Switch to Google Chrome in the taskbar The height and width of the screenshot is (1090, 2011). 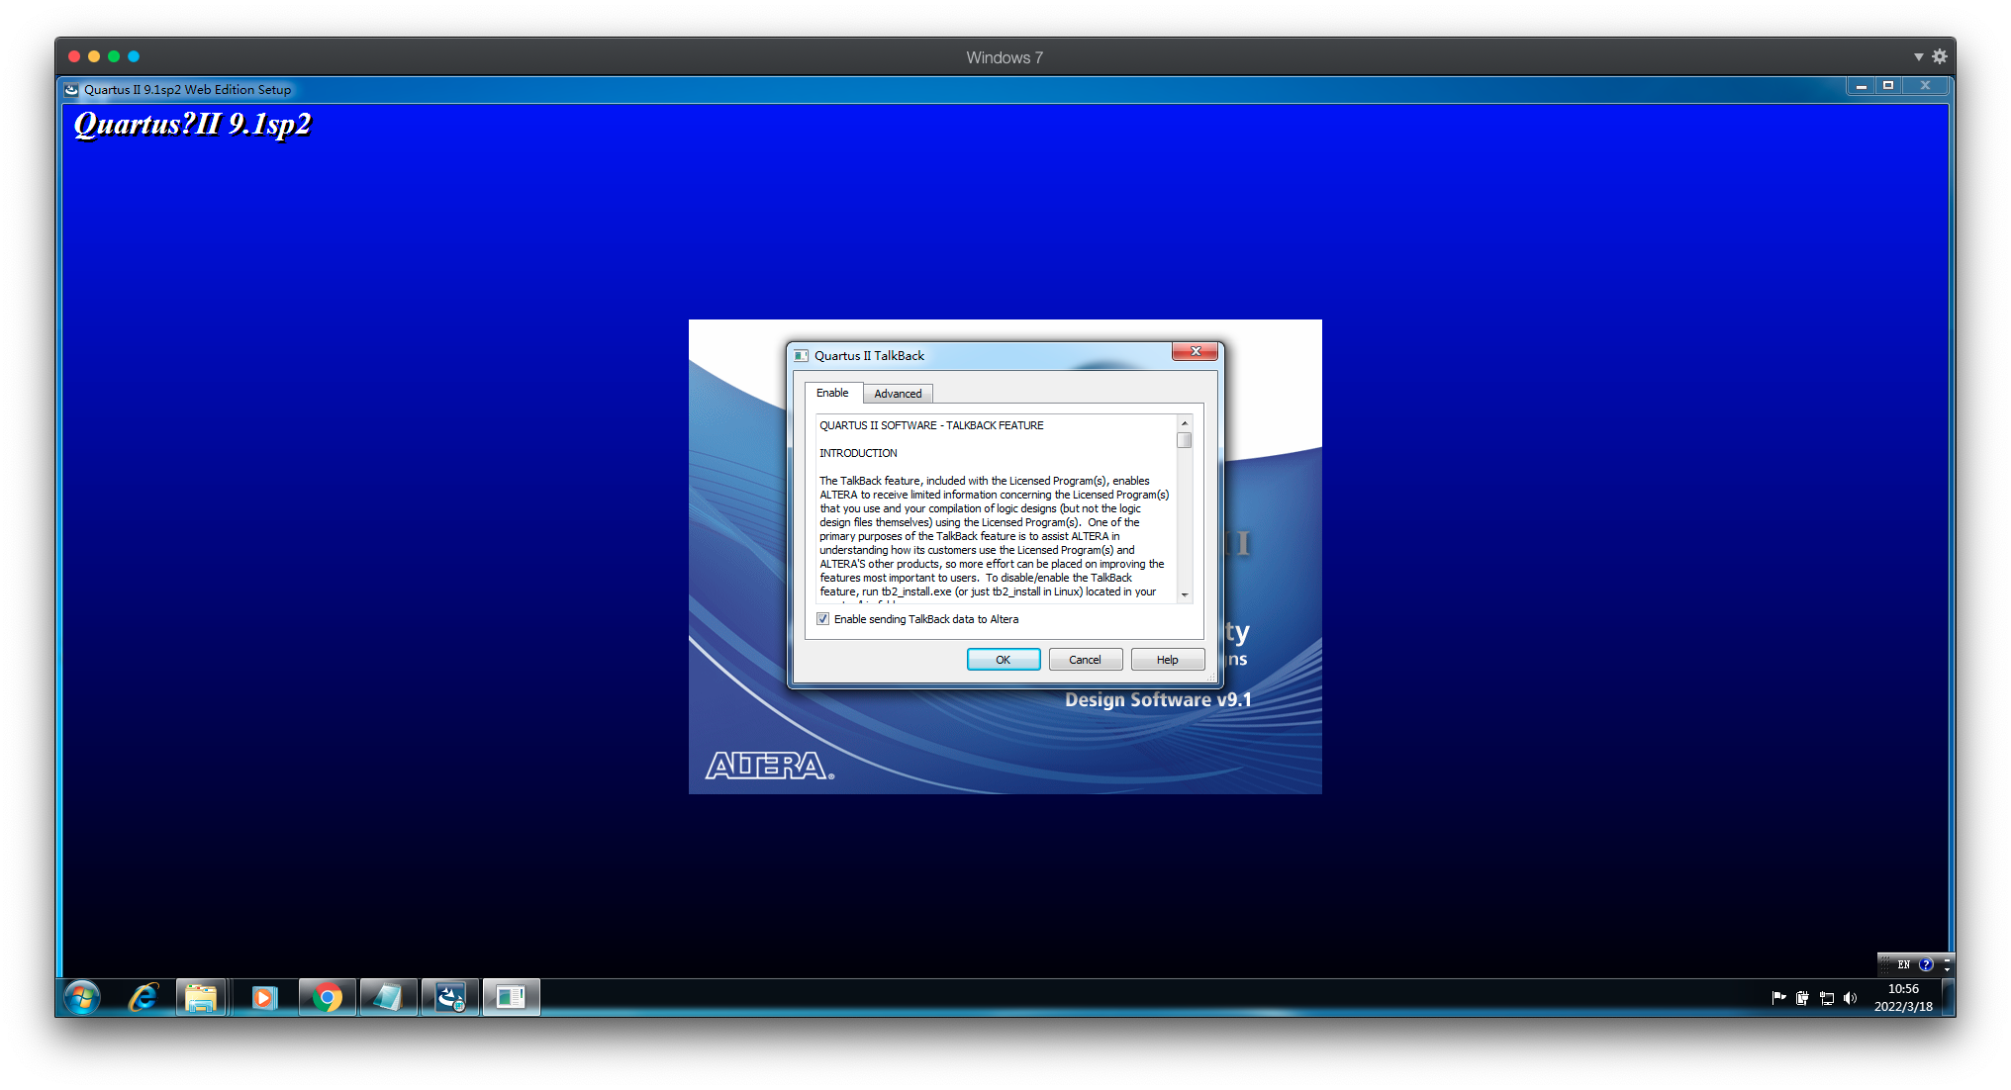click(x=327, y=997)
